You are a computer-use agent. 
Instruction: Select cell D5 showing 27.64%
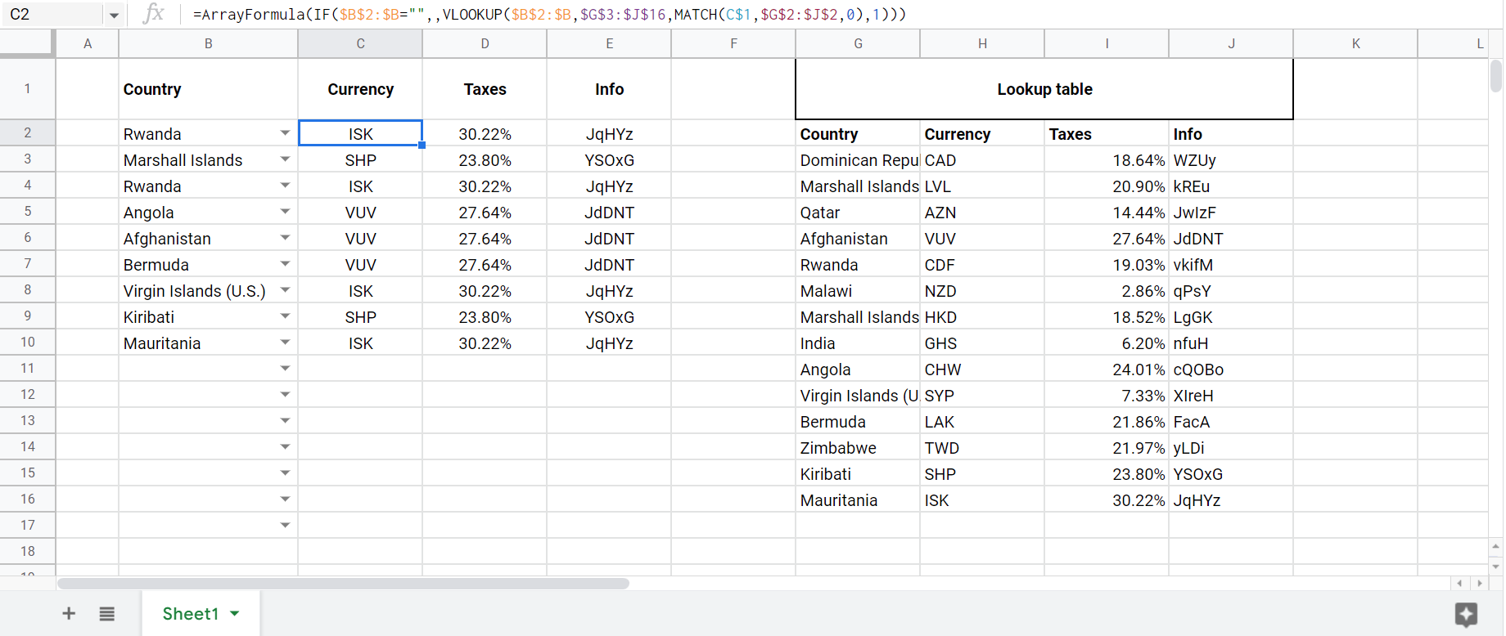click(485, 212)
